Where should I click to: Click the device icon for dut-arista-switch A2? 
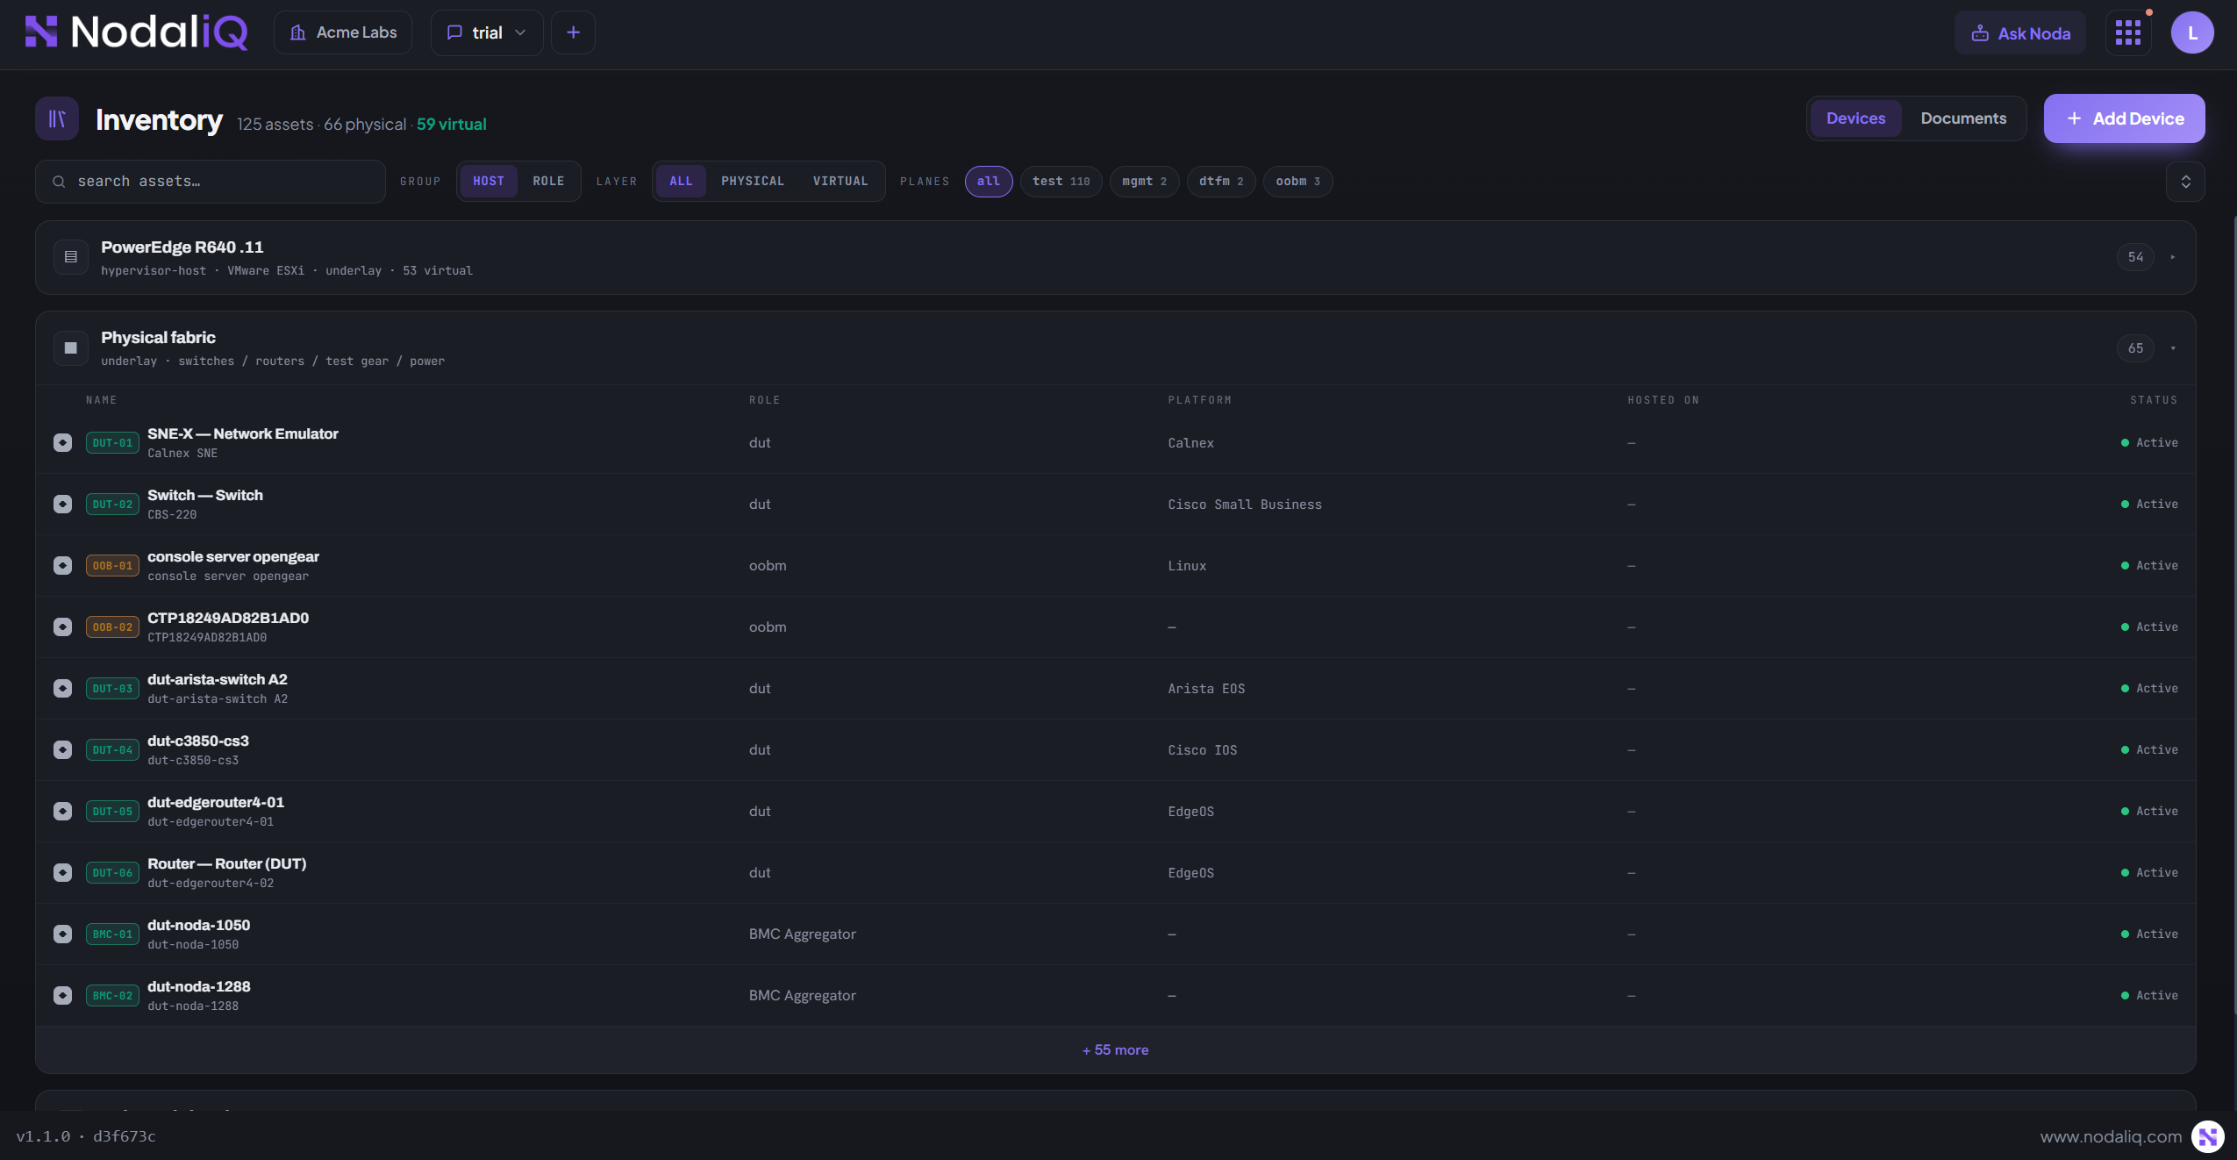(62, 689)
